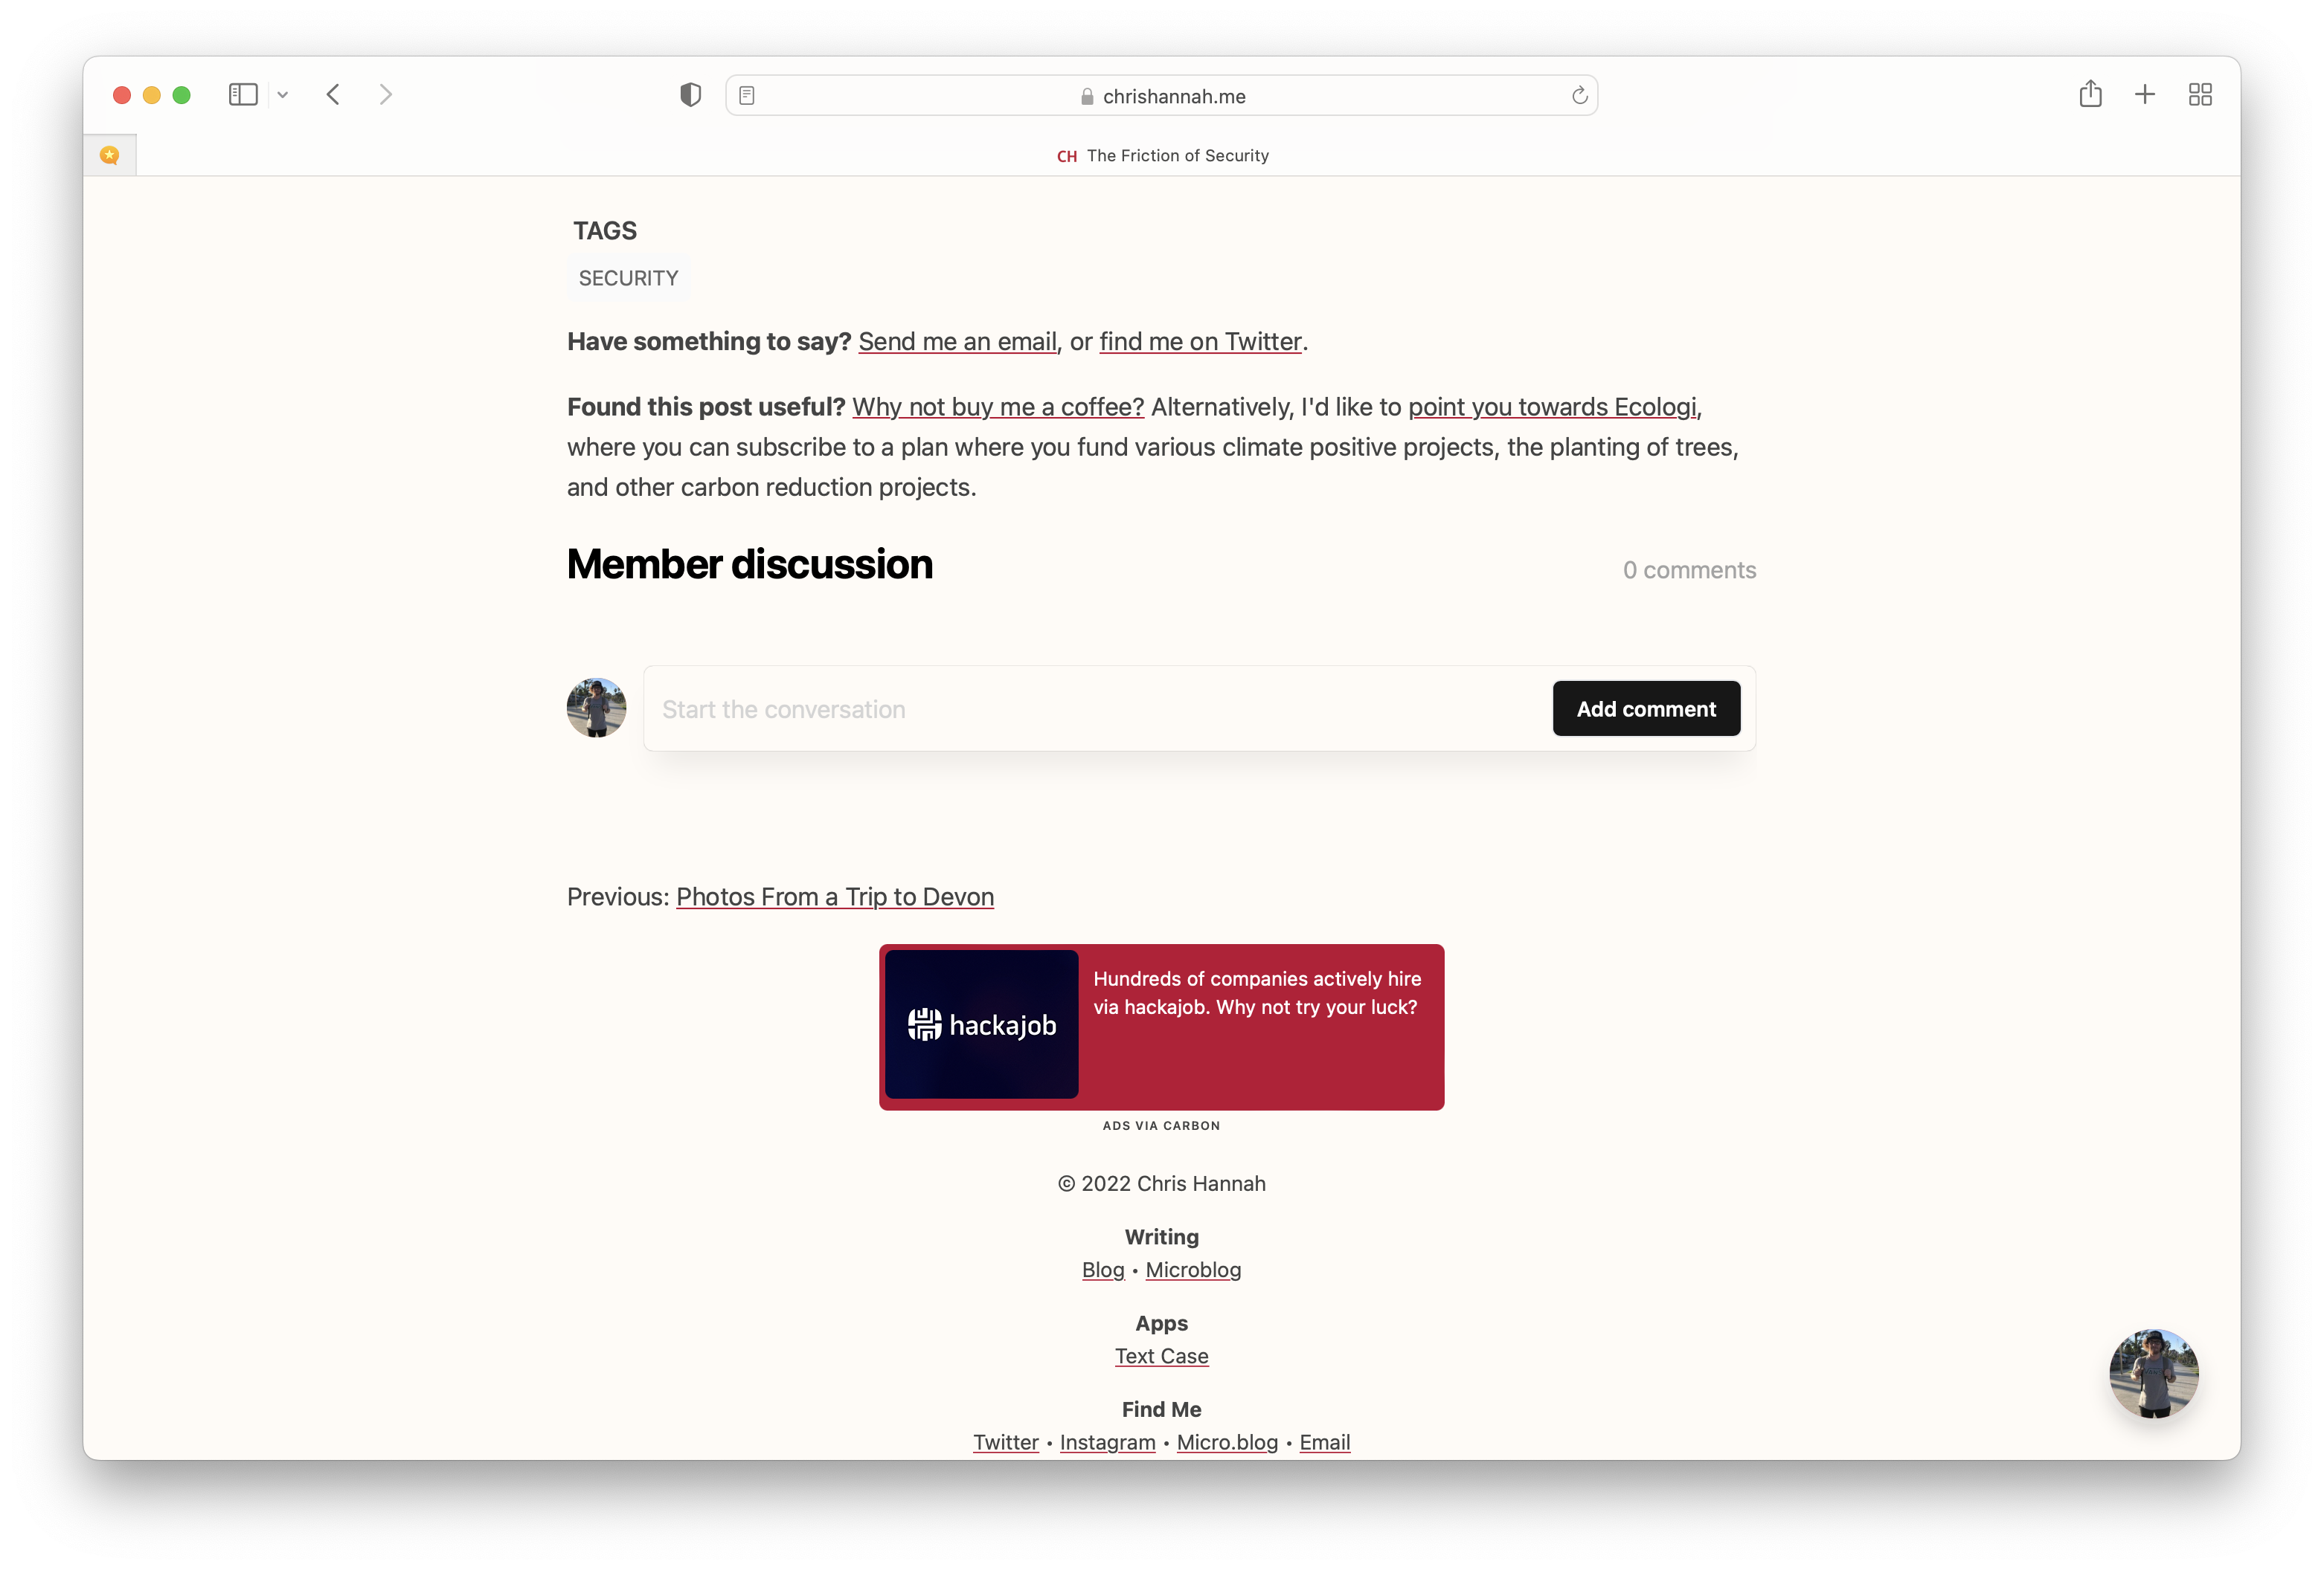Click the hackajob logo image
Image resolution: width=2324 pixels, height=1570 pixels.
[982, 1024]
